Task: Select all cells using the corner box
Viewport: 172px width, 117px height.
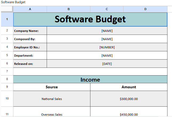Action: (7, 9)
